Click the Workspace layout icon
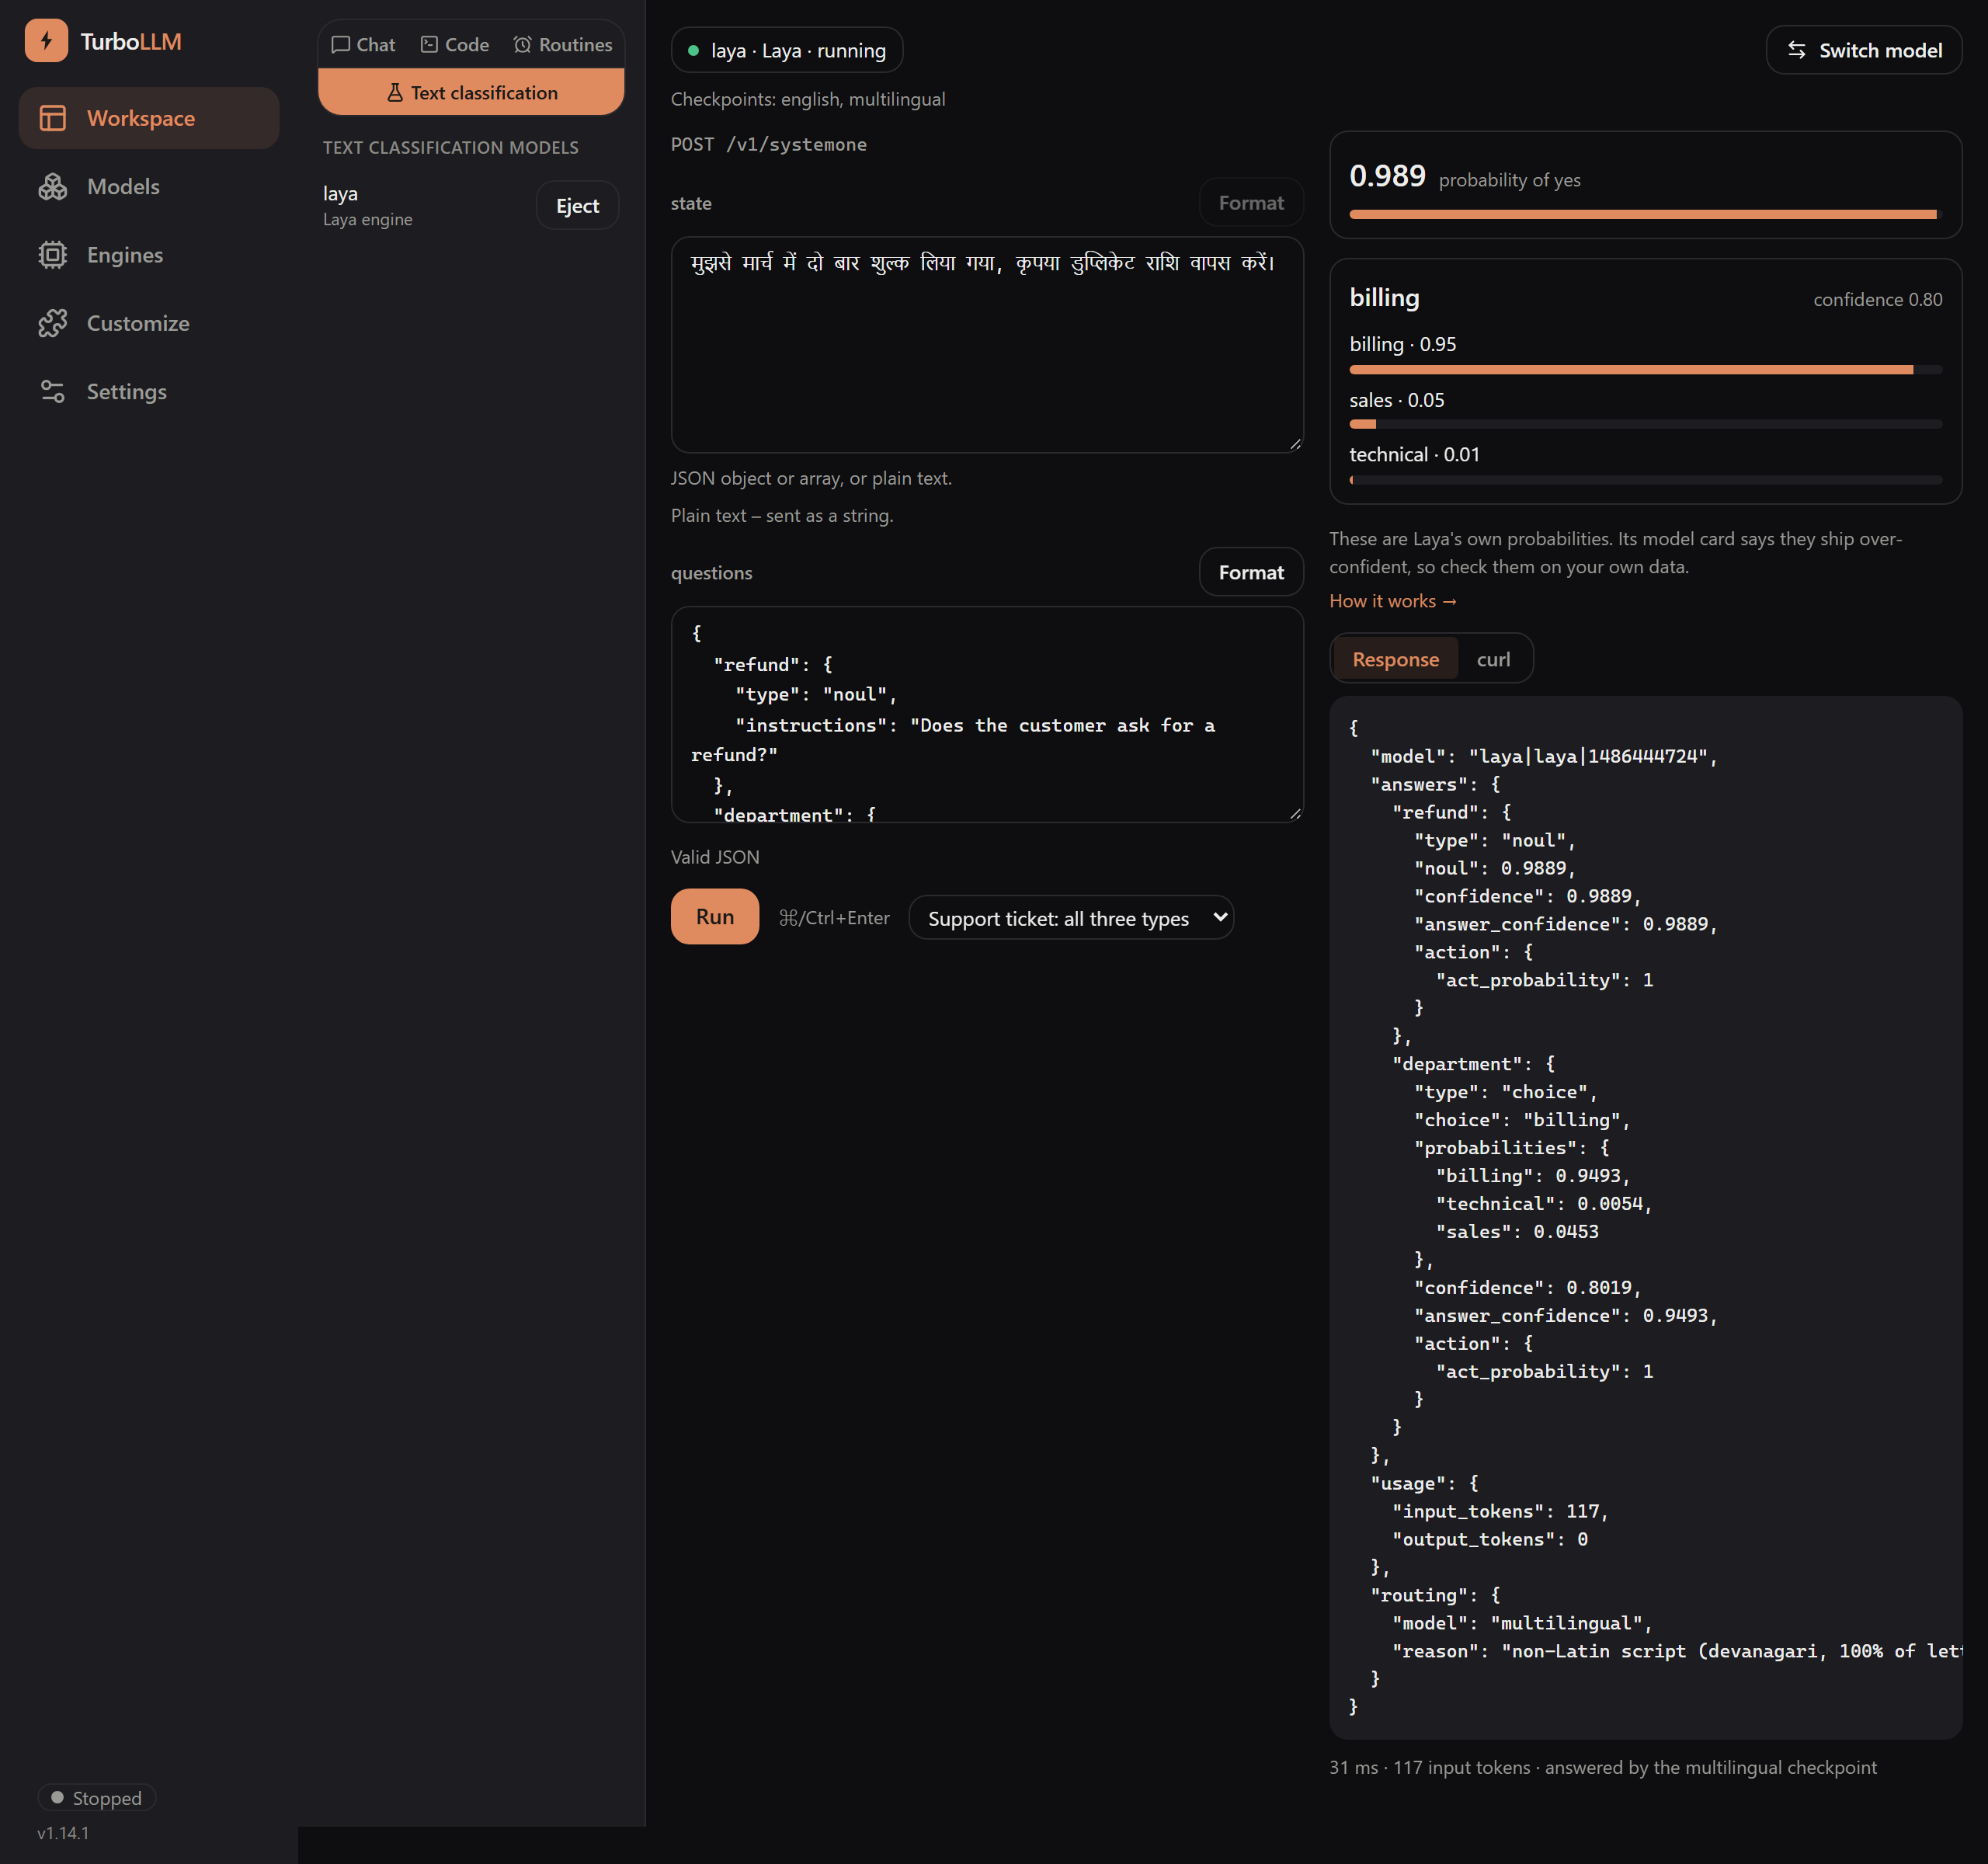Screen dimensions: 1988x1864 (52, 118)
